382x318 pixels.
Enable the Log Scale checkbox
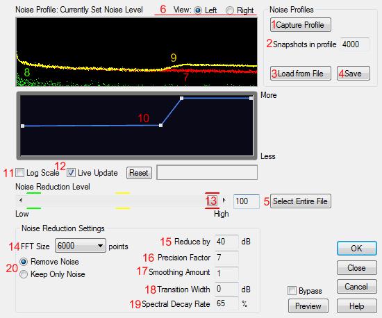pyautogui.click(x=19, y=173)
